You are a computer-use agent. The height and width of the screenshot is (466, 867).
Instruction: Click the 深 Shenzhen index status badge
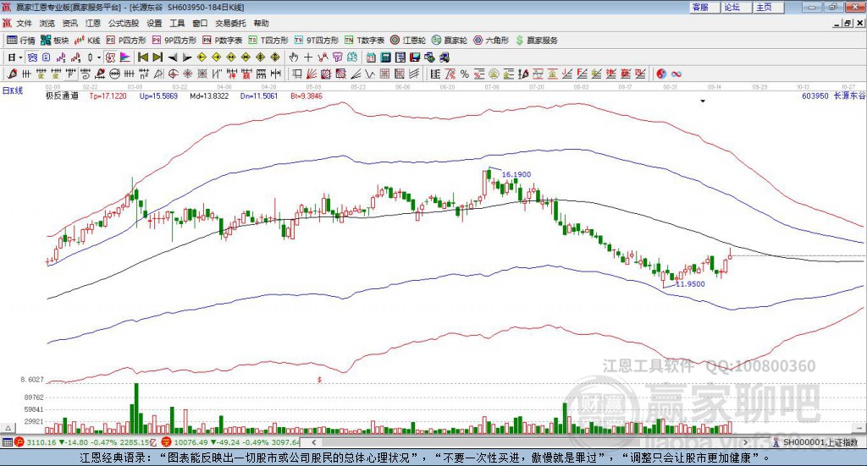pyautogui.click(x=168, y=442)
